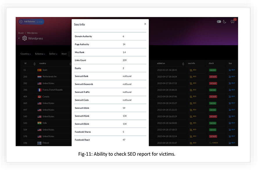Click Buy cart for 2023-04-27 20:36:04 row
Image resolution: width=260 pixels, height=171 pixels.
[232, 77]
